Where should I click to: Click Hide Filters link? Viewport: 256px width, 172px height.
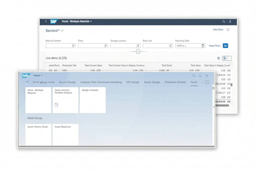pyautogui.click(x=218, y=30)
